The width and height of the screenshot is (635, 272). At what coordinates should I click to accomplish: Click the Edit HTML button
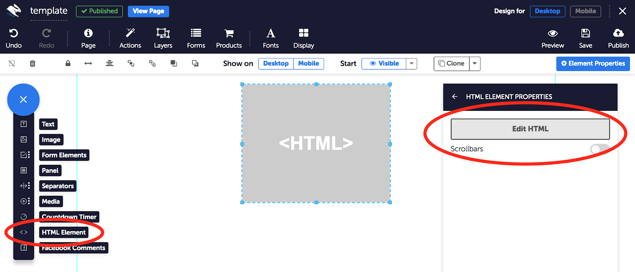click(x=530, y=129)
